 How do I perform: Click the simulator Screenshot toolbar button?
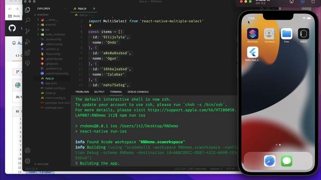click(x=302, y=1)
